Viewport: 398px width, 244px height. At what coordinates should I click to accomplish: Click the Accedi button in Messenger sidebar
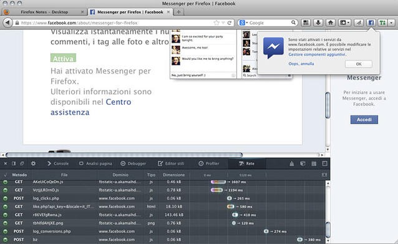(364, 120)
